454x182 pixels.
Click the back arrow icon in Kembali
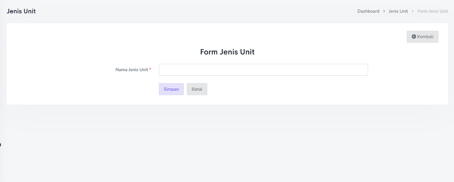414,37
